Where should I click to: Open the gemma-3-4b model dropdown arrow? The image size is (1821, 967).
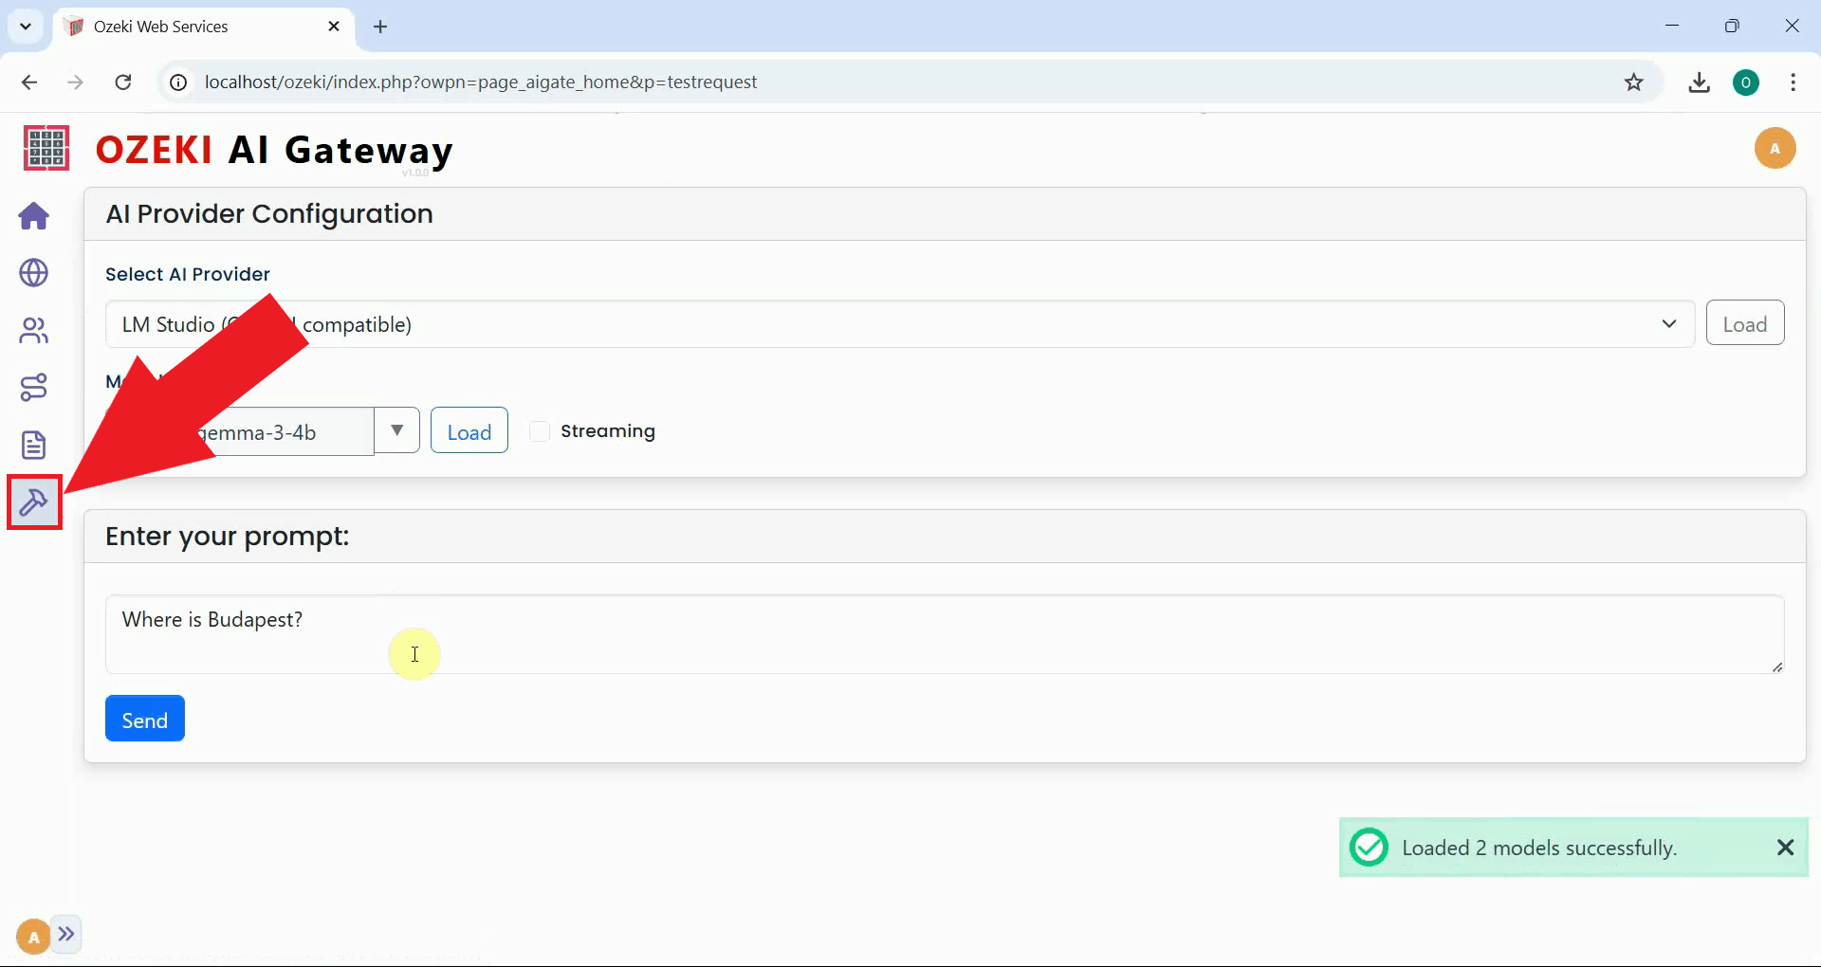coord(396,430)
